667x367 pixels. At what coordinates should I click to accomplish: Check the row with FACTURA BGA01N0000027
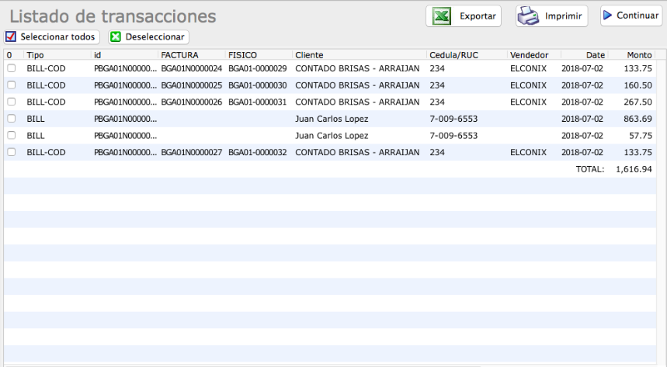click(x=12, y=152)
